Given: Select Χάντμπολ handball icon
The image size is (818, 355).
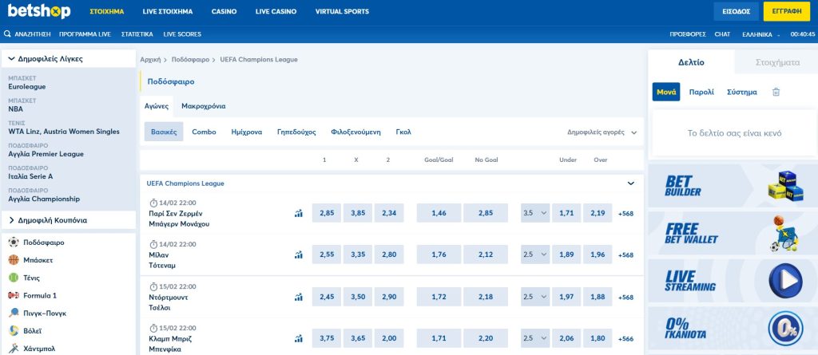Looking at the screenshot, I should [x=14, y=349].
